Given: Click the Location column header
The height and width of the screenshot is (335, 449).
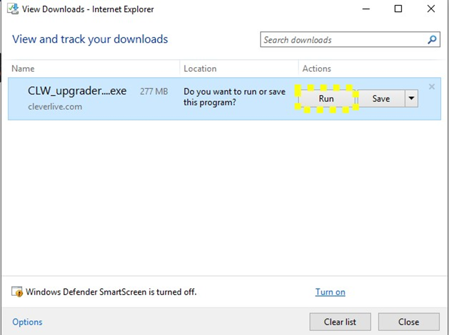Looking at the screenshot, I should coord(200,68).
